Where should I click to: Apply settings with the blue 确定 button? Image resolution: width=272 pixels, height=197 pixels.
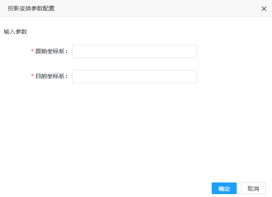(224, 188)
